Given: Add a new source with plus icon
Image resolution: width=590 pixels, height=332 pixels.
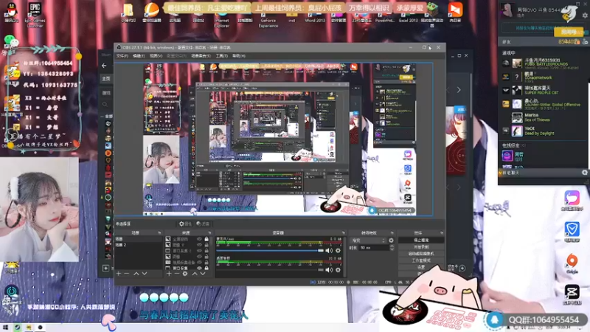Looking at the screenshot, I should pyautogui.click(x=169, y=274).
